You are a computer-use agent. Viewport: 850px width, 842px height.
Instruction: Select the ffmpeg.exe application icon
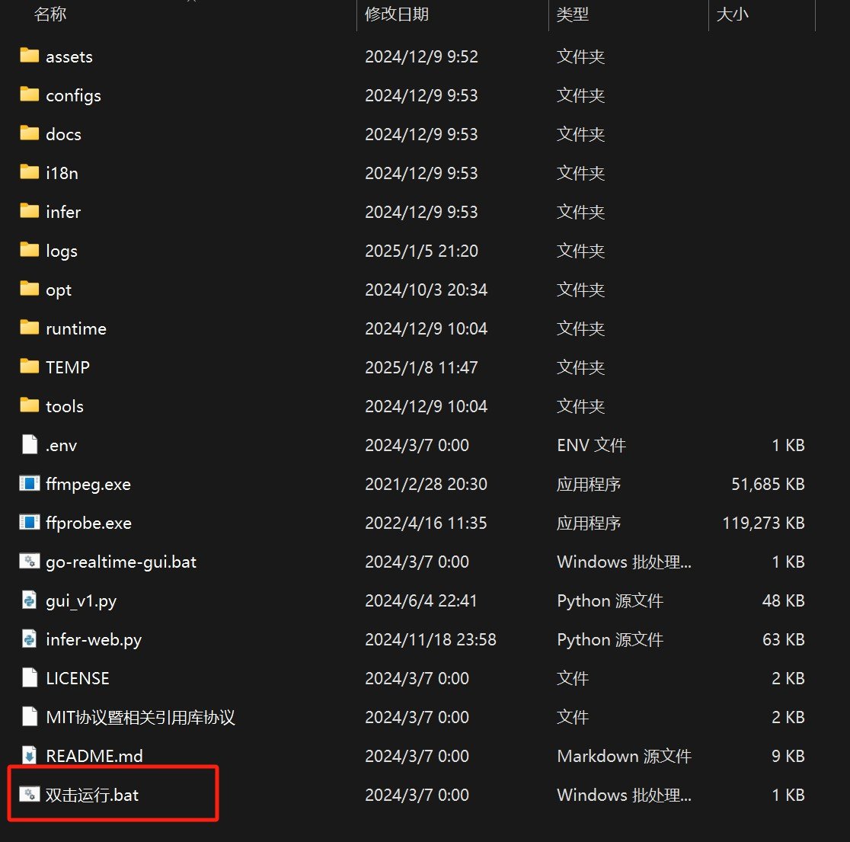pos(28,483)
